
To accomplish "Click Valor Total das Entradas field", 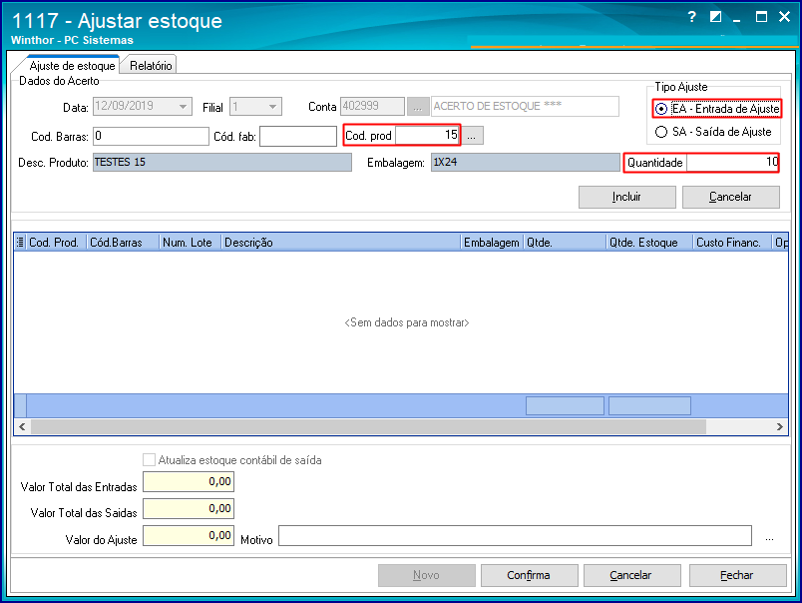I will [x=189, y=481].
